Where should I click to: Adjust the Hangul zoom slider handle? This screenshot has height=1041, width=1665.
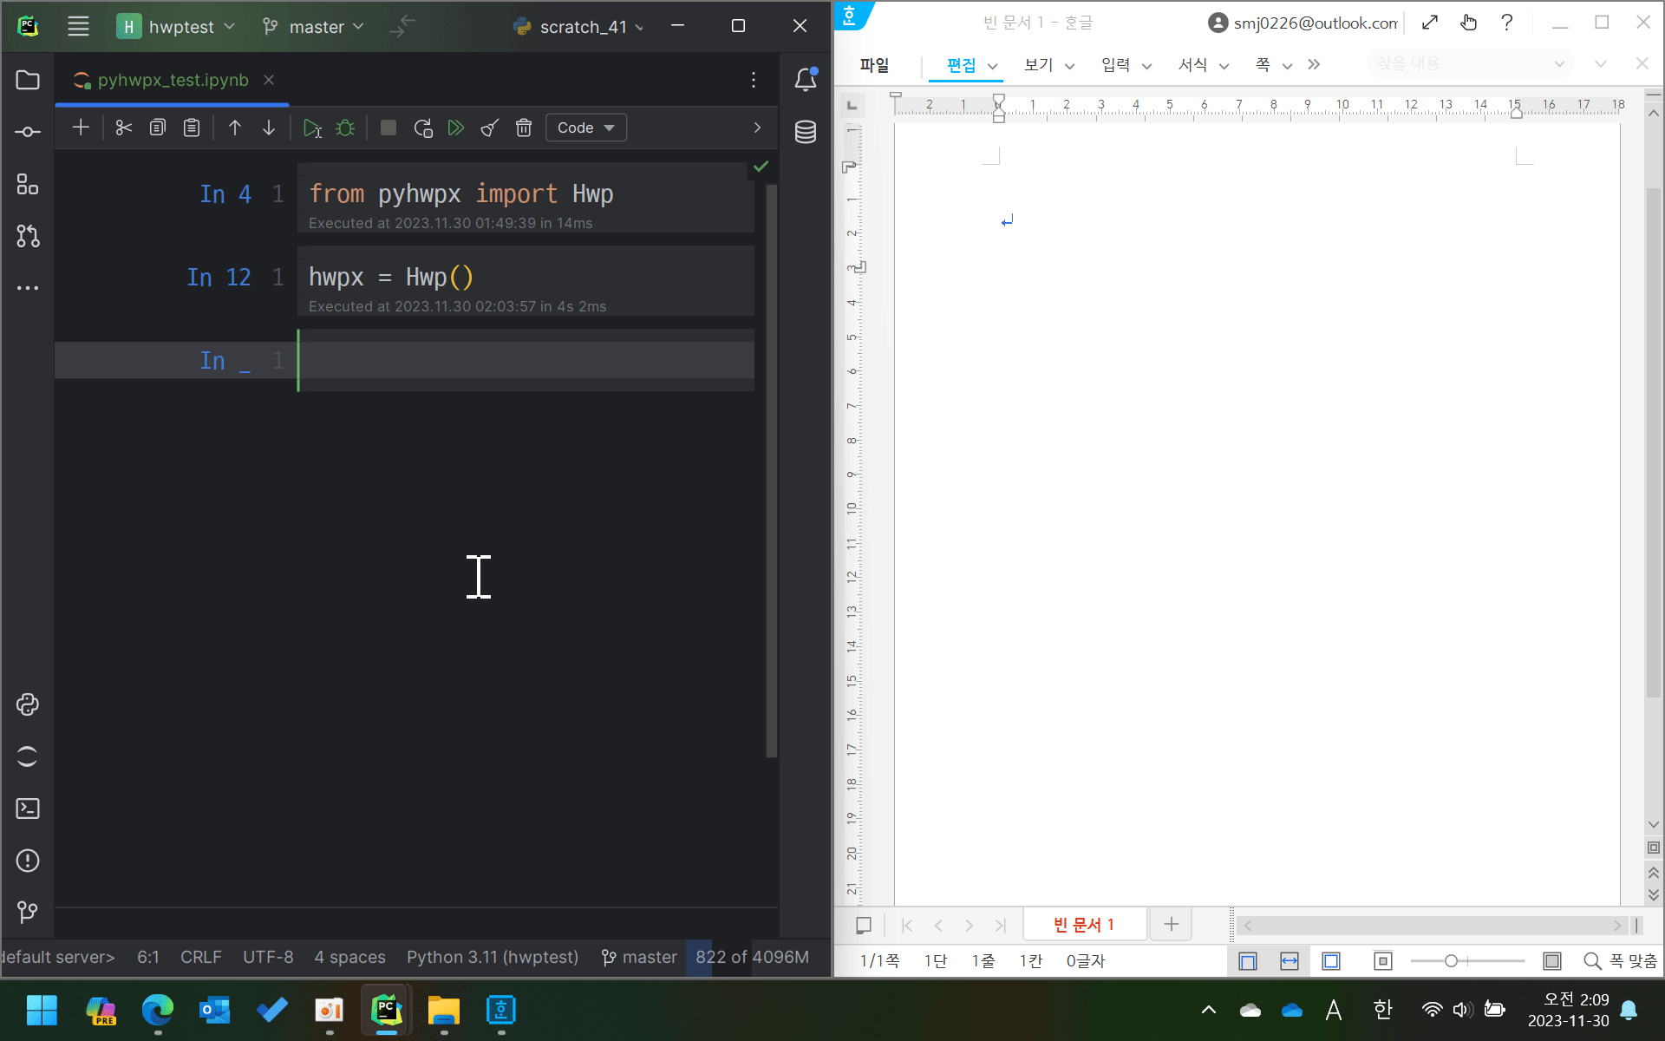[x=1451, y=960]
